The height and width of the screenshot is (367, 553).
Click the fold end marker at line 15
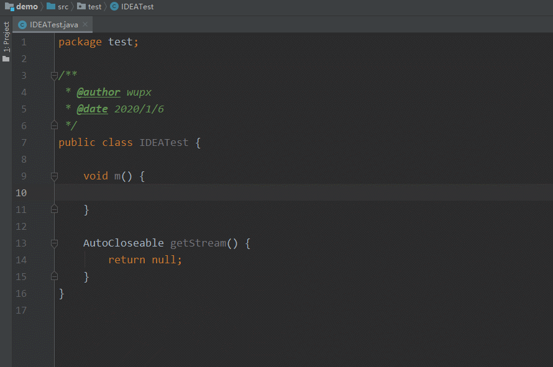tap(54, 276)
